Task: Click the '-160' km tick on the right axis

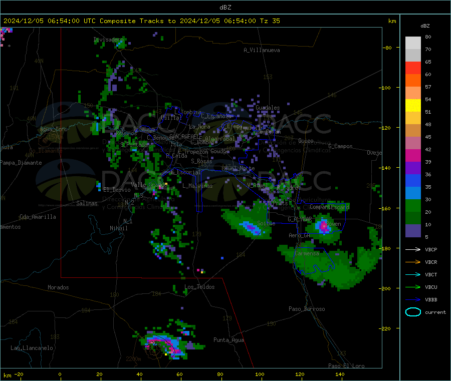Action: click(386, 208)
